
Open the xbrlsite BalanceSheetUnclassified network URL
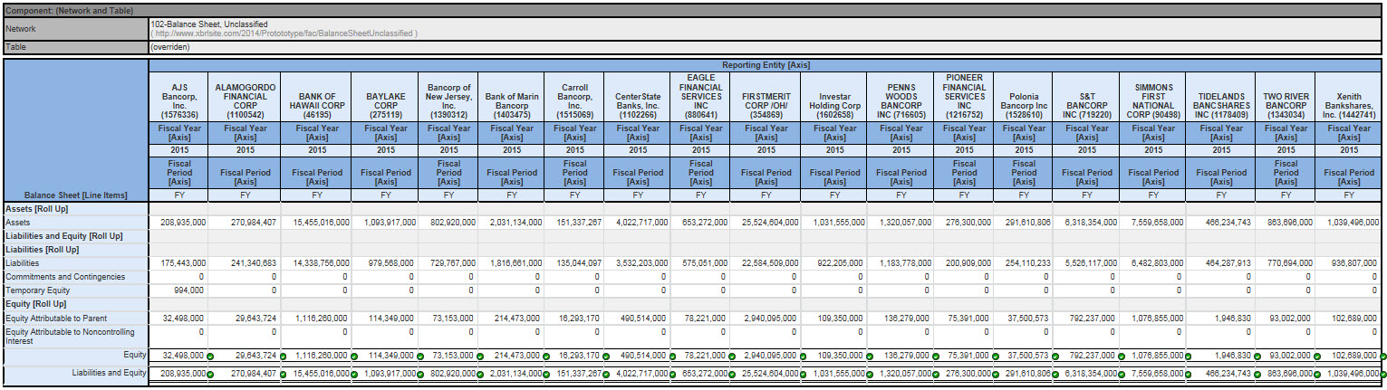(x=284, y=33)
